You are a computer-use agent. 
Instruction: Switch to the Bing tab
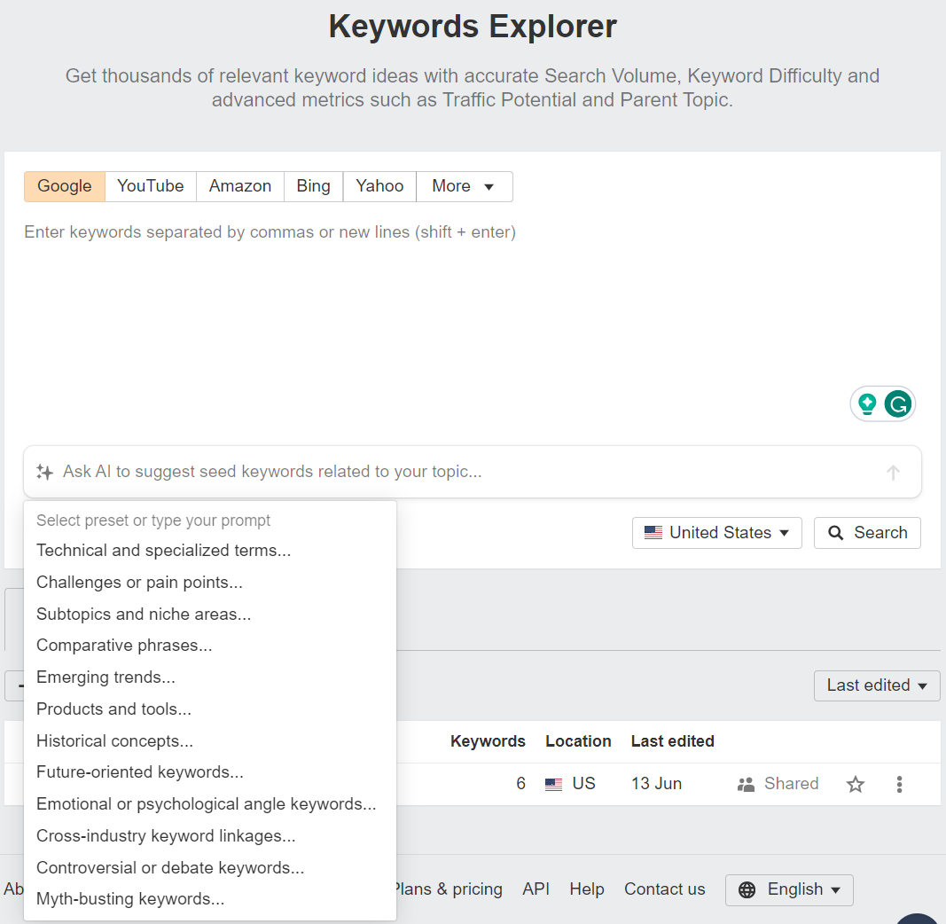(x=313, y=186)
